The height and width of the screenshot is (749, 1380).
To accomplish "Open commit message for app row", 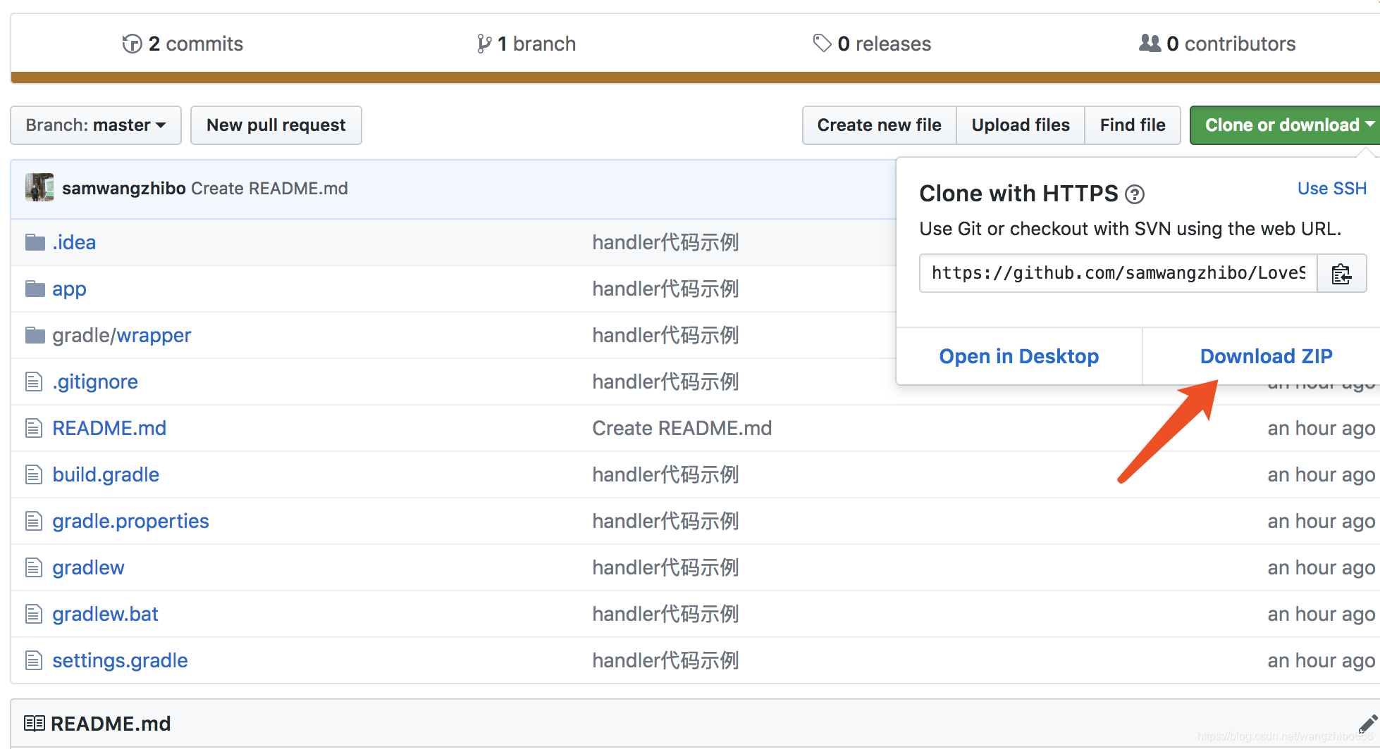I will 665,289.
